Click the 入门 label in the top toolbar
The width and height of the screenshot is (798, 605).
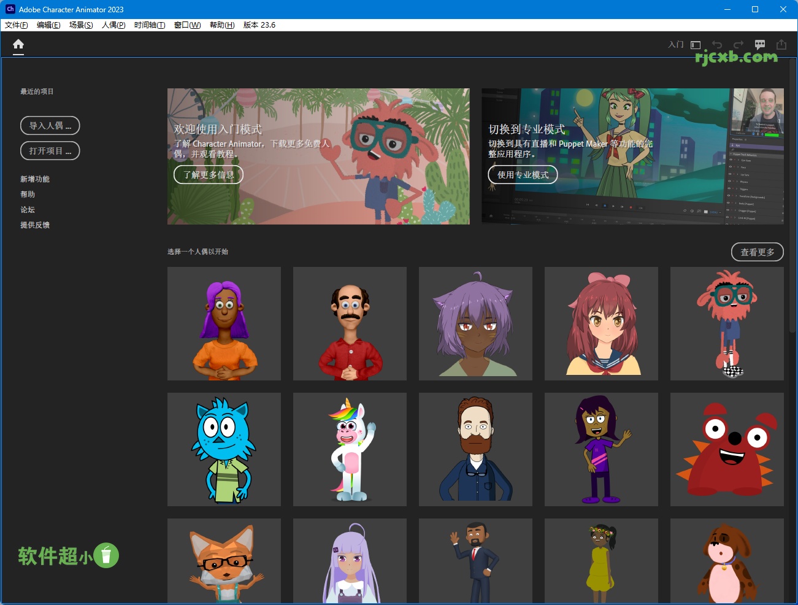(675, 44)
